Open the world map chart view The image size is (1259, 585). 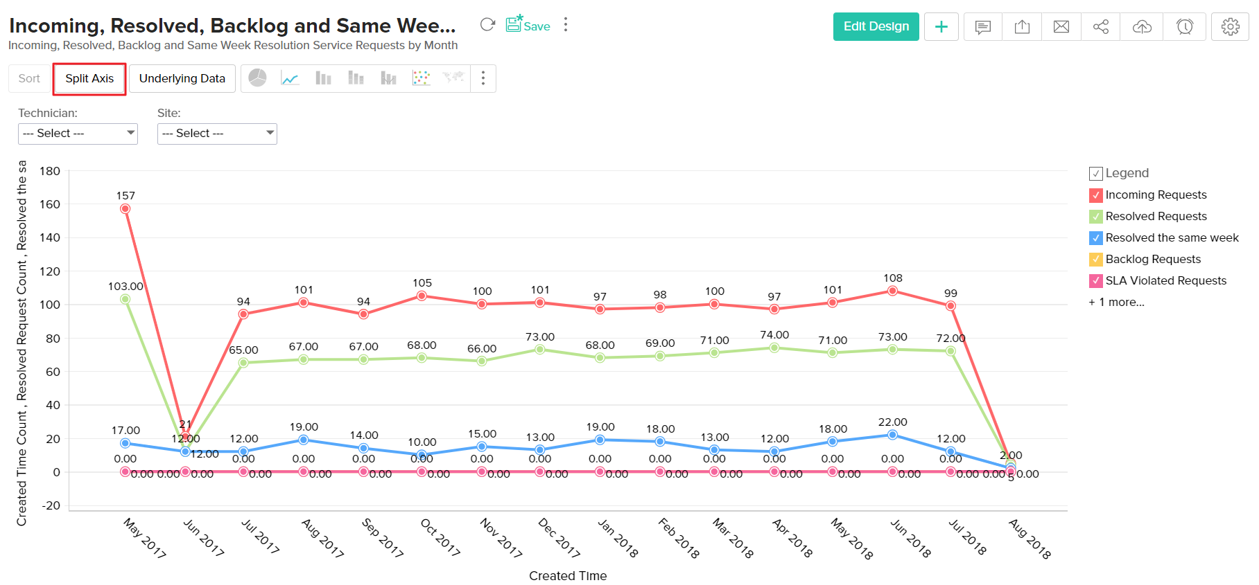[x=452, y=78]
